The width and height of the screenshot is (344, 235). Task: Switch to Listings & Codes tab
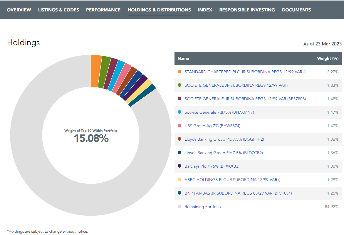pos(58,10)
